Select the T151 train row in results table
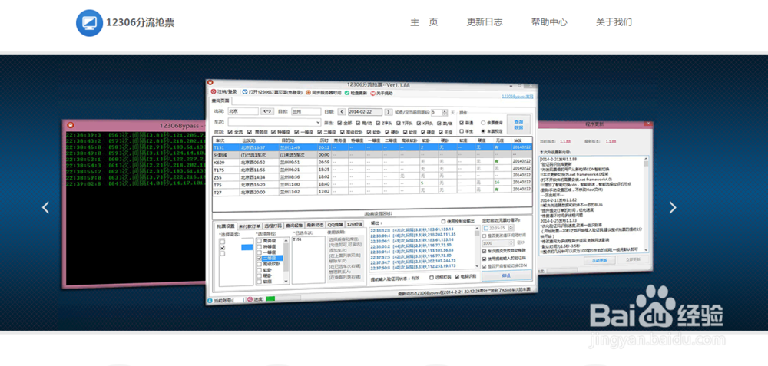 click(372, 147)
